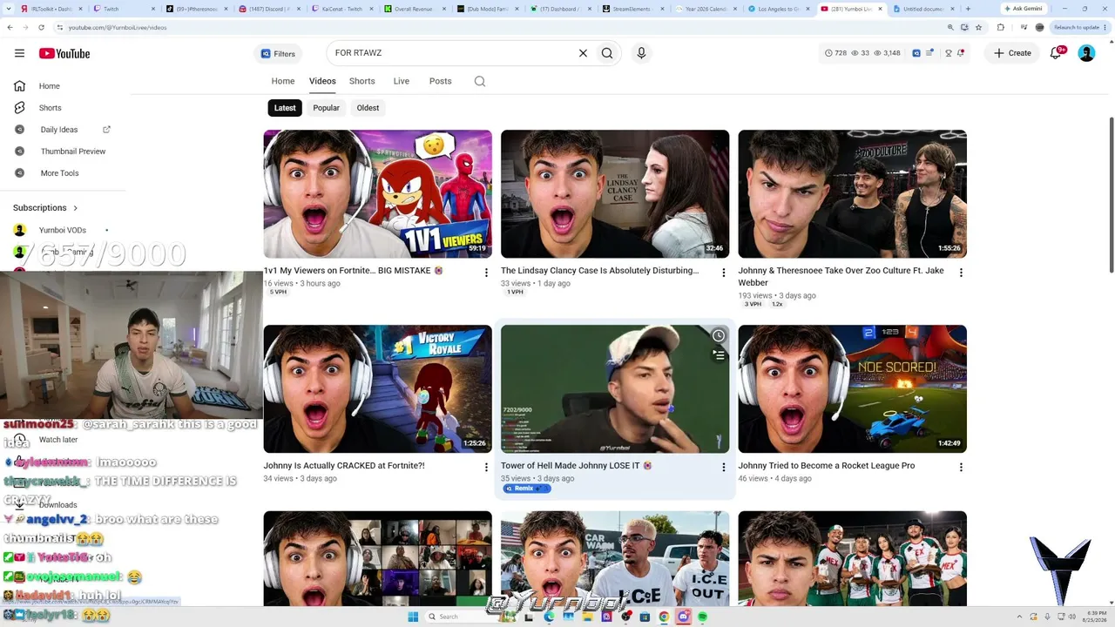Open Yurnboi VODs subscription channel
The image size is (1115, 627).
tap(63, 230)
